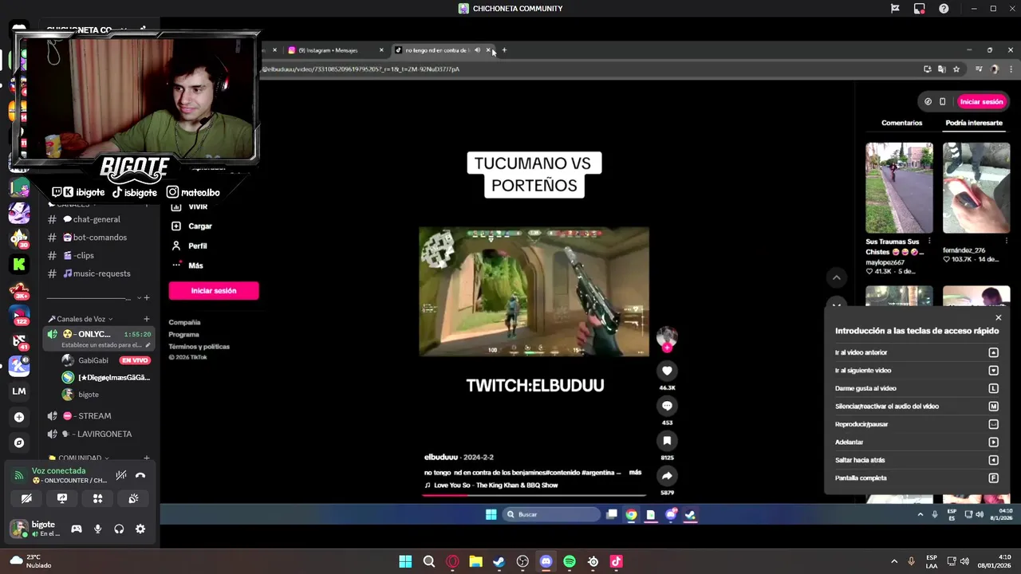Viewport: 1021px width, 574px height.
Task: Disconnect from the Discord voice channel
Action: point(140,475)
